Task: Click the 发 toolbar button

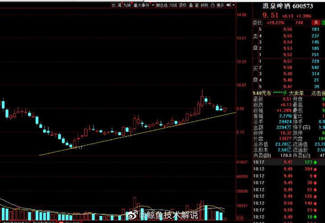Action: click(113, 5)
